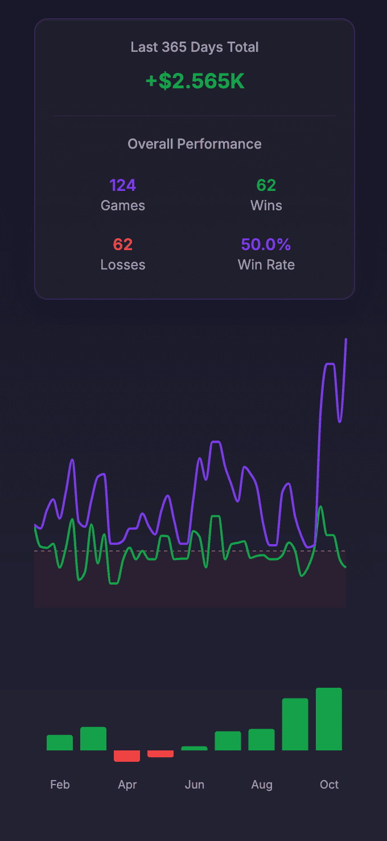
Task: Click the Overall Performance section title
Action: click(x=195, y=144)
